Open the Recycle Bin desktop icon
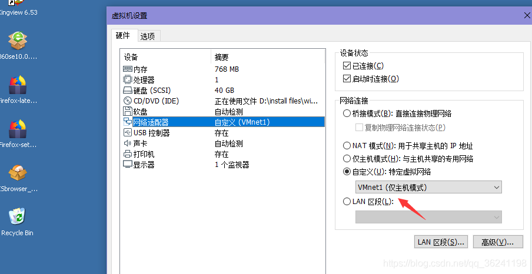 (17, 217)
